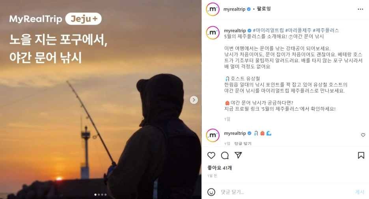Image resolution: width=369 pixels, height=199 pixels.
Task: Toggle the 팔로잉 following status
Action: pyautogui.click(x=264, y=9)
